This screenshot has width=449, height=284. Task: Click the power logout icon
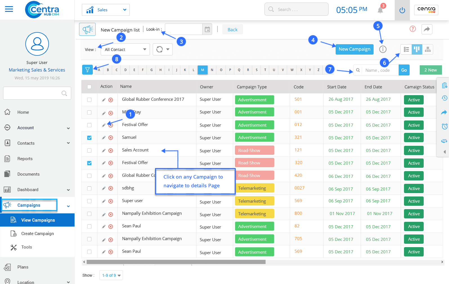point(402,10)
